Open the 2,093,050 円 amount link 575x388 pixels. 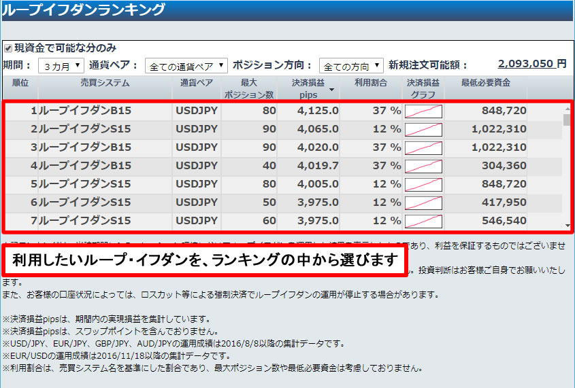pyautogui.click(x=531, y=64)
